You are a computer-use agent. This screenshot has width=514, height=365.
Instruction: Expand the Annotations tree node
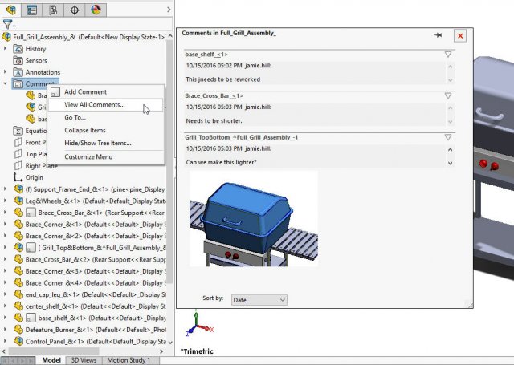5,71
